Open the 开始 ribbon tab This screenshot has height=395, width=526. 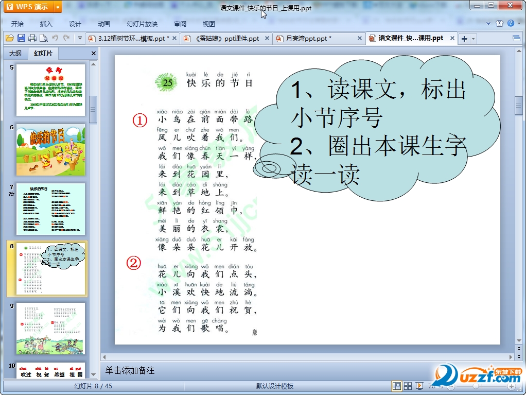[17, 24]
